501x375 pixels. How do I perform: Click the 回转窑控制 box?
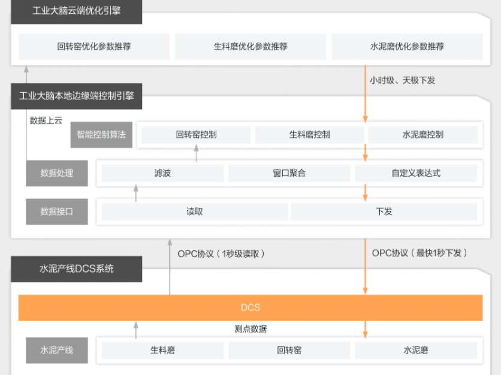point(196,135)
